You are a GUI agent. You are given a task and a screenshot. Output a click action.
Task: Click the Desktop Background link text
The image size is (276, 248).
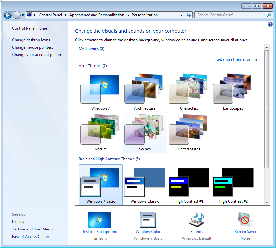[99, 232]
